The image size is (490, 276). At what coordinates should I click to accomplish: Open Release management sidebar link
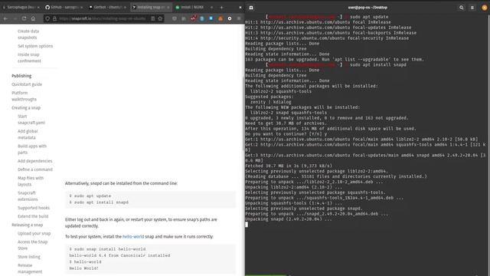(30, 268)
